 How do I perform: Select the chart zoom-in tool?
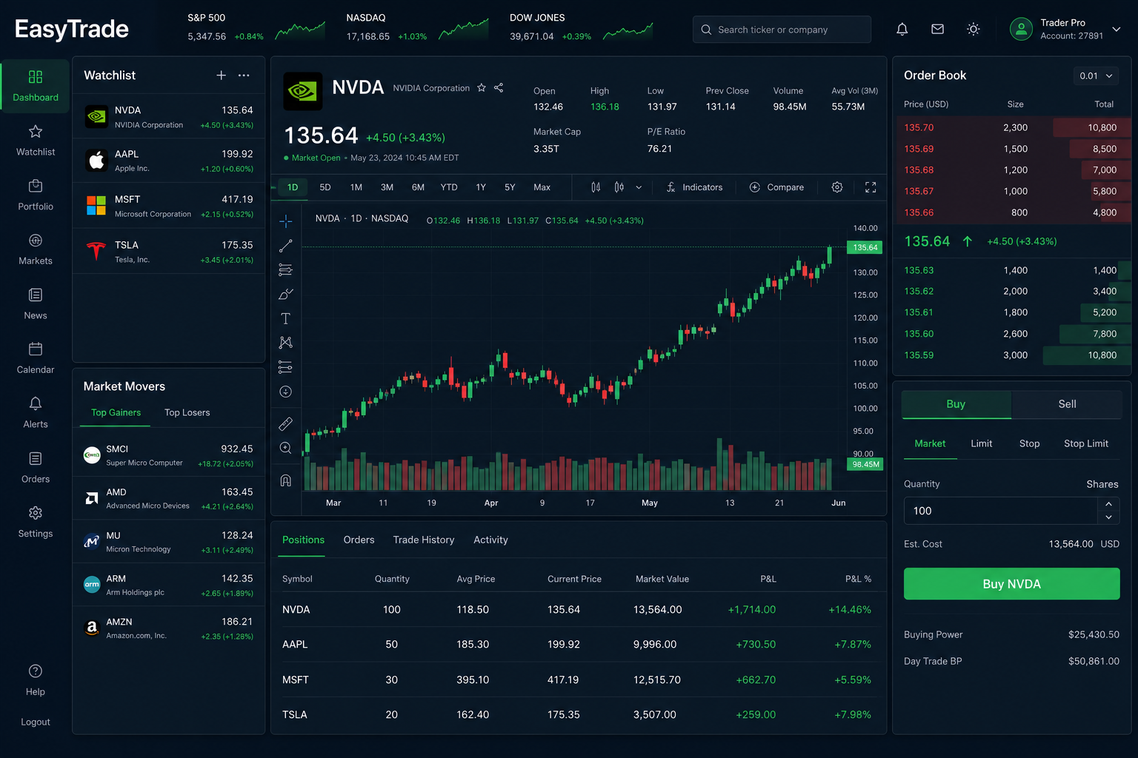point(285,448)
